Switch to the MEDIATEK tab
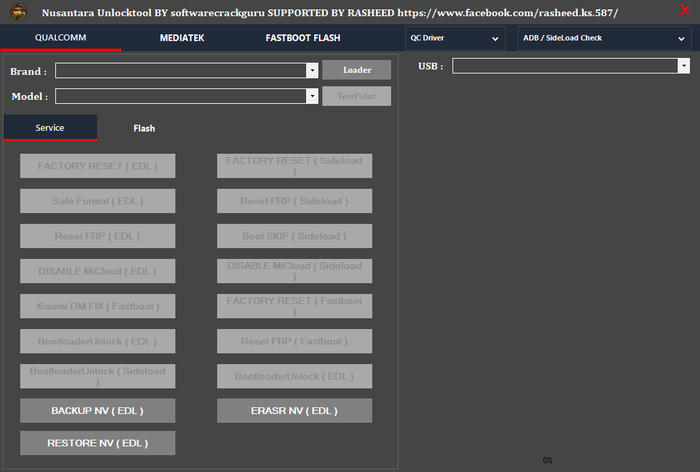This screenshot has height=472, width=700. click(x=182, y=38)
